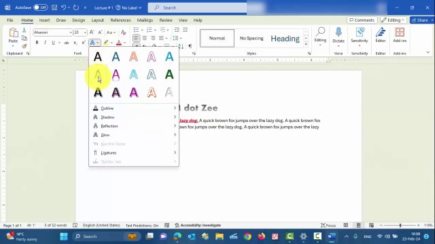Switch to the References ribbon tab

pos(120,20)
